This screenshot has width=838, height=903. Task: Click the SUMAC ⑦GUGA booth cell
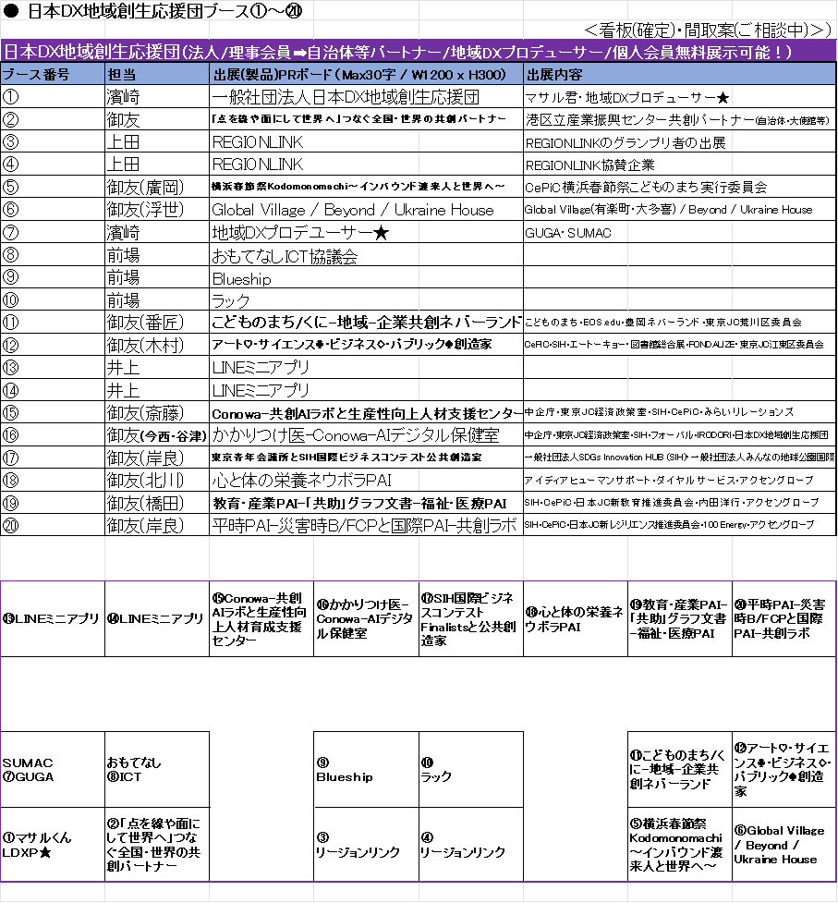coord(53,769)
